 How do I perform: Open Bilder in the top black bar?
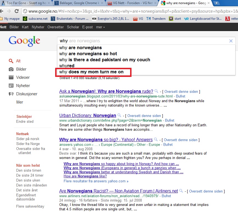pyautogui.click(x=14, y=27)
